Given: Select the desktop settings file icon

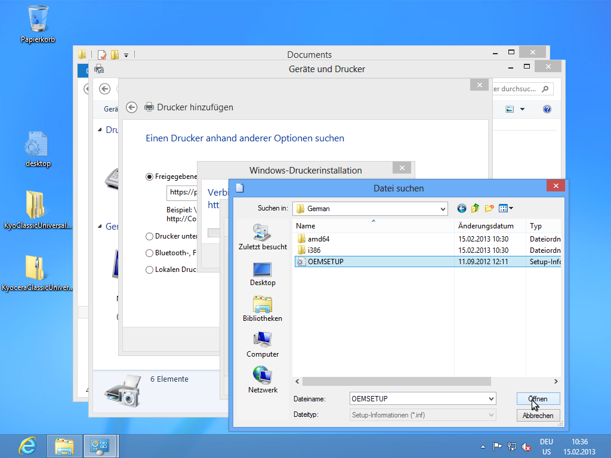Looking at the screenshot, I should [38, 149].
